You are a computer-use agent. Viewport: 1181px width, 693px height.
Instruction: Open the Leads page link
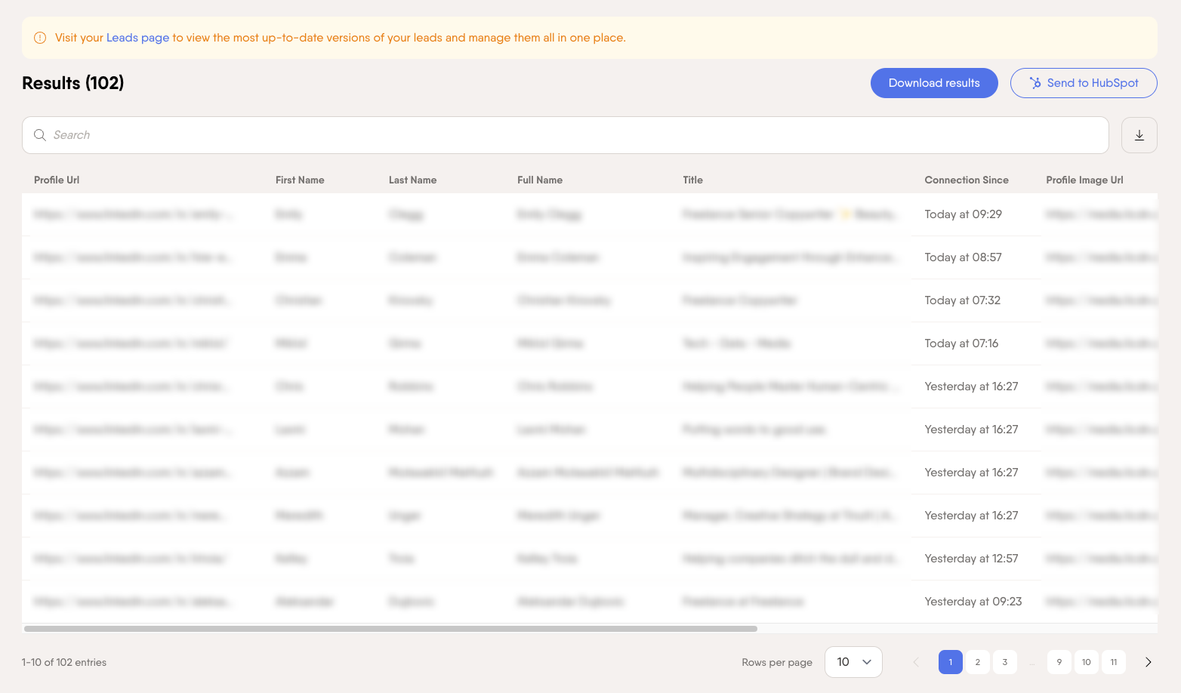(x=137, y=38)
